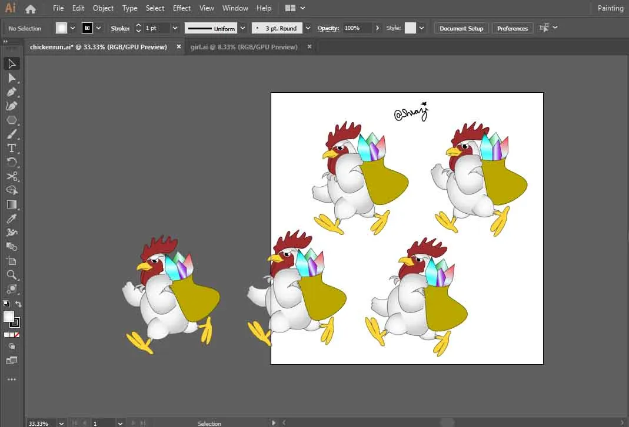Click the Illustrator Ai logo
629x427 pixels.
pyautogui.click(x=11, y=8)
